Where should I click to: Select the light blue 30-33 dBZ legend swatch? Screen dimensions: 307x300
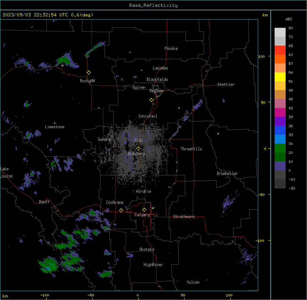(x=280, y=139)
